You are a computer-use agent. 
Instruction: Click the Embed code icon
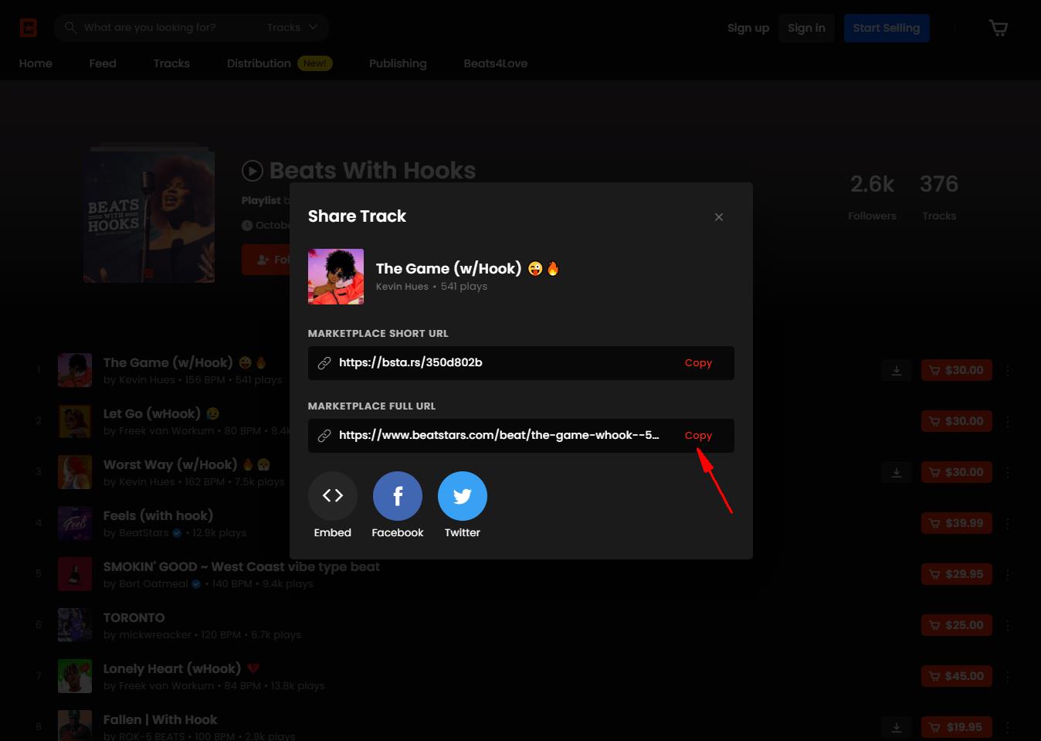332,496
